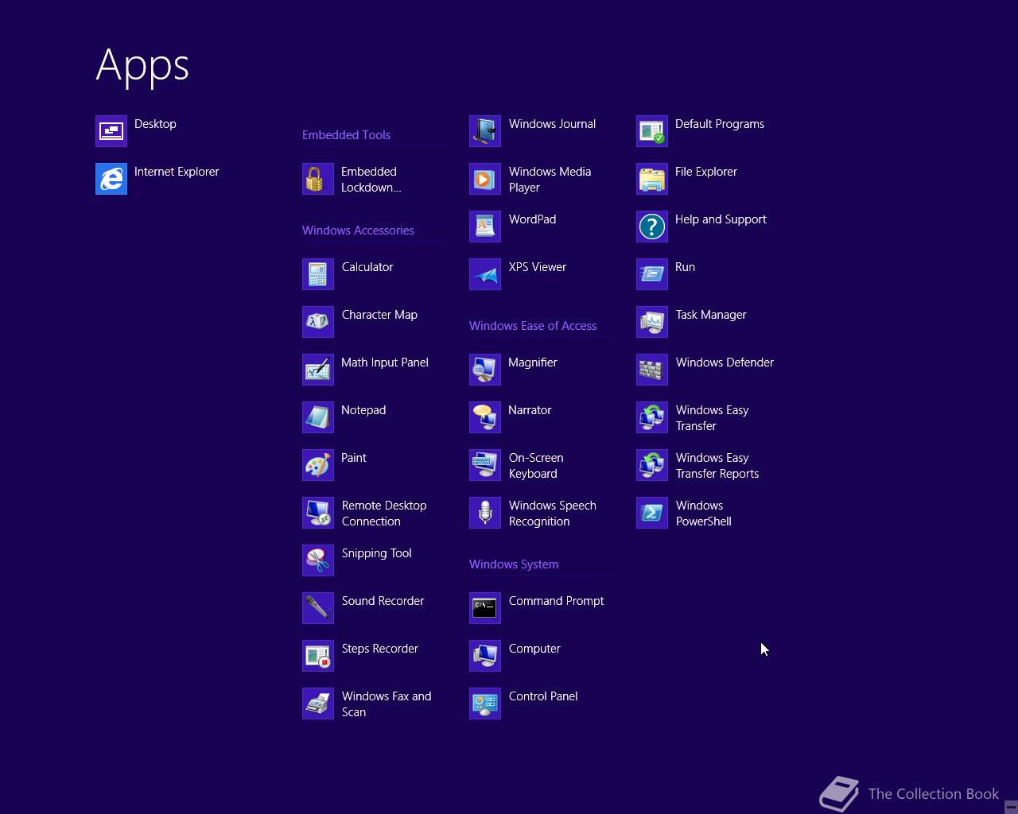Image resolution: width=1018 pixels, height=814 pixels.
Task: Click the Windows Accessories group heading
Action: (x=358, y=231)
